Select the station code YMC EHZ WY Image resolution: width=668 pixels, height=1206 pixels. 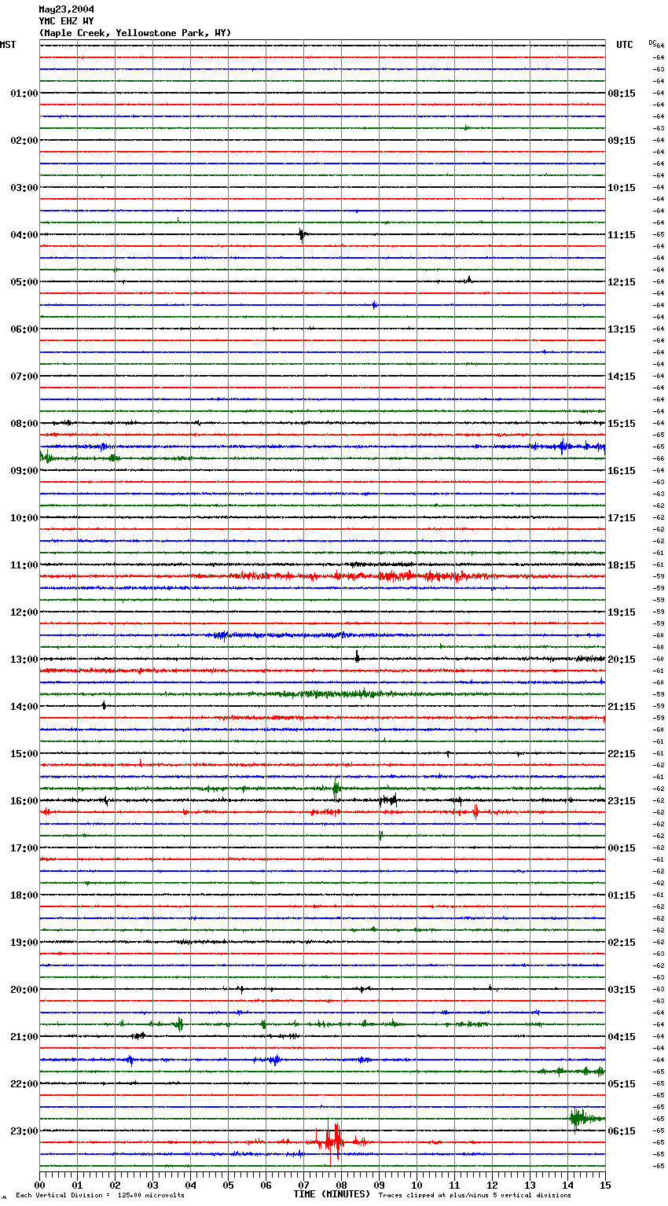pos(66,21)
